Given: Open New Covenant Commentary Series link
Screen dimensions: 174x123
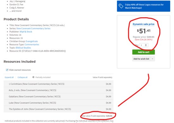Looking at the screenshot, I should point(34,28).
